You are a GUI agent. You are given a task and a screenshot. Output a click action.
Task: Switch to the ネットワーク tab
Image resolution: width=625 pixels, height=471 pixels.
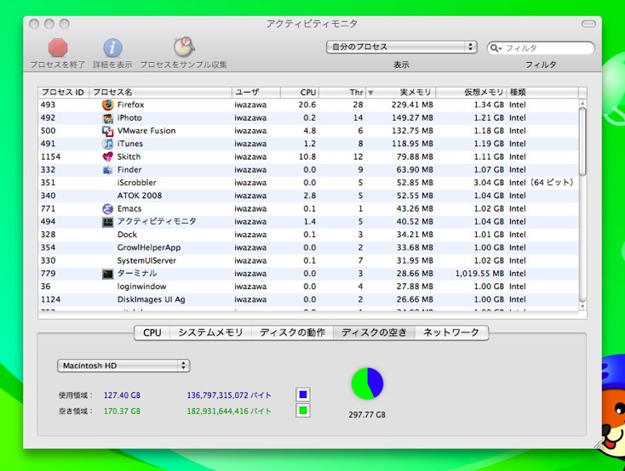click(451, 332)
